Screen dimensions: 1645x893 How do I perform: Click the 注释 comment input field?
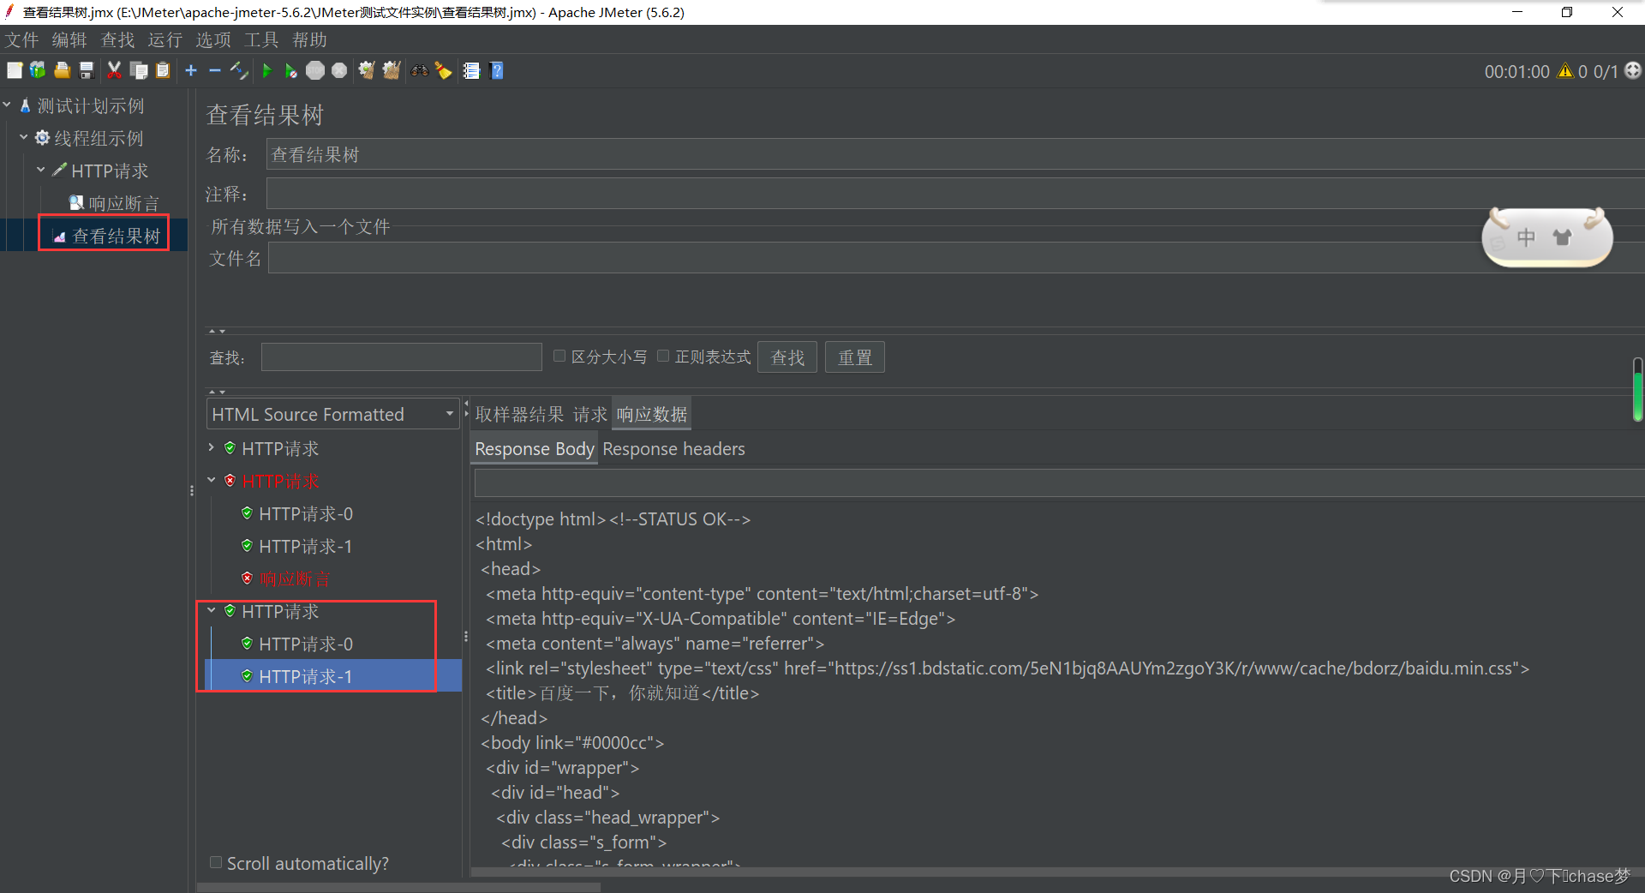point(955,194)
